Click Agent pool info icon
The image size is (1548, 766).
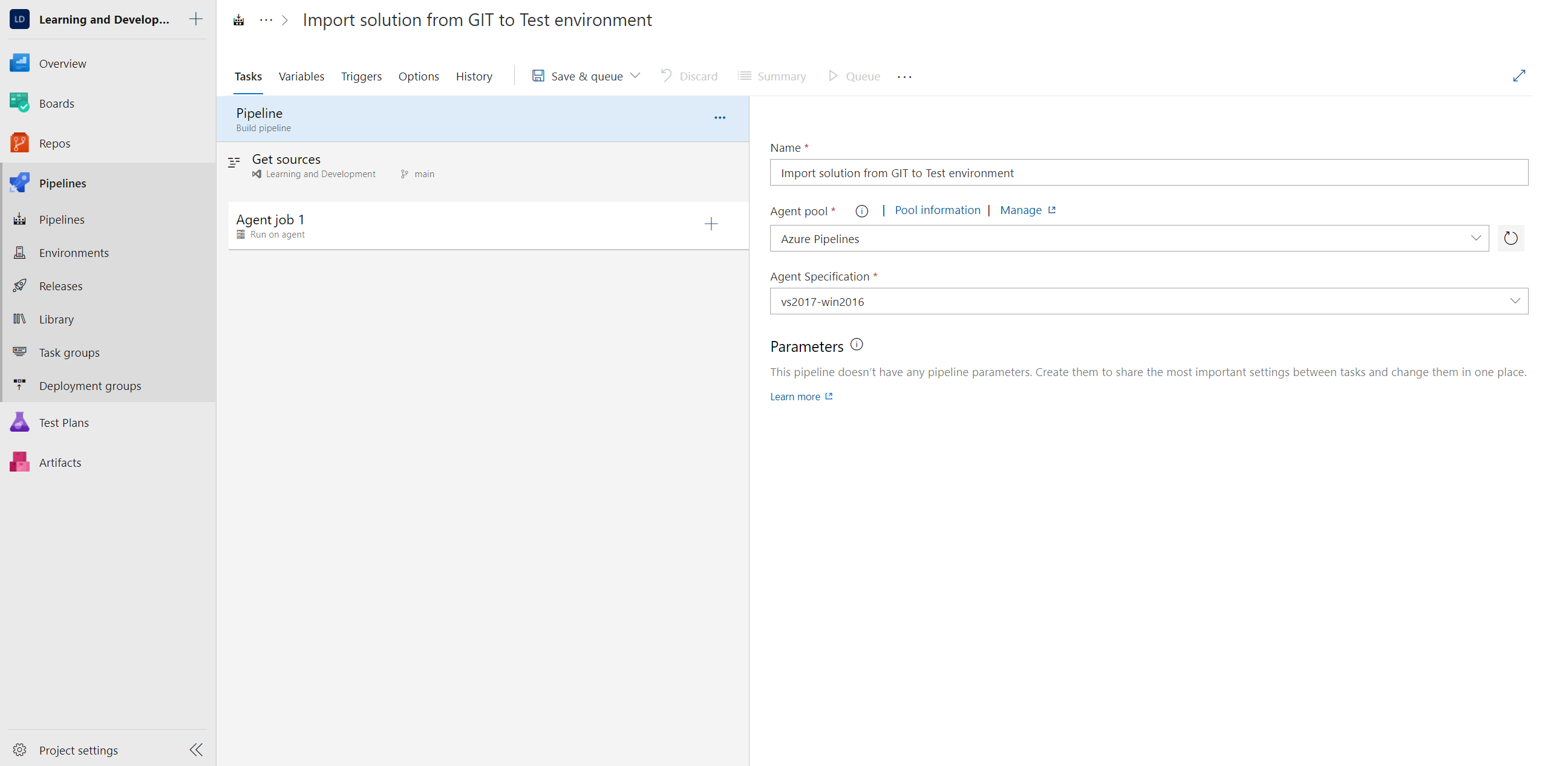[x=861, y=211]
